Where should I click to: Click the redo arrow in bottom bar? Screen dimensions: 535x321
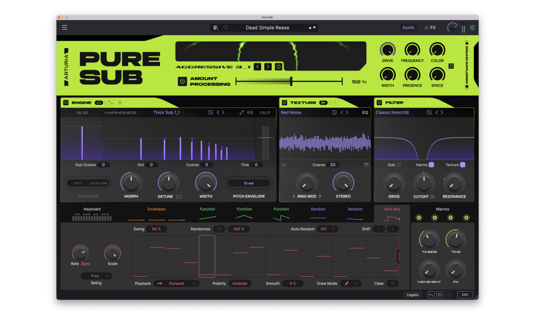pos(448,295)
